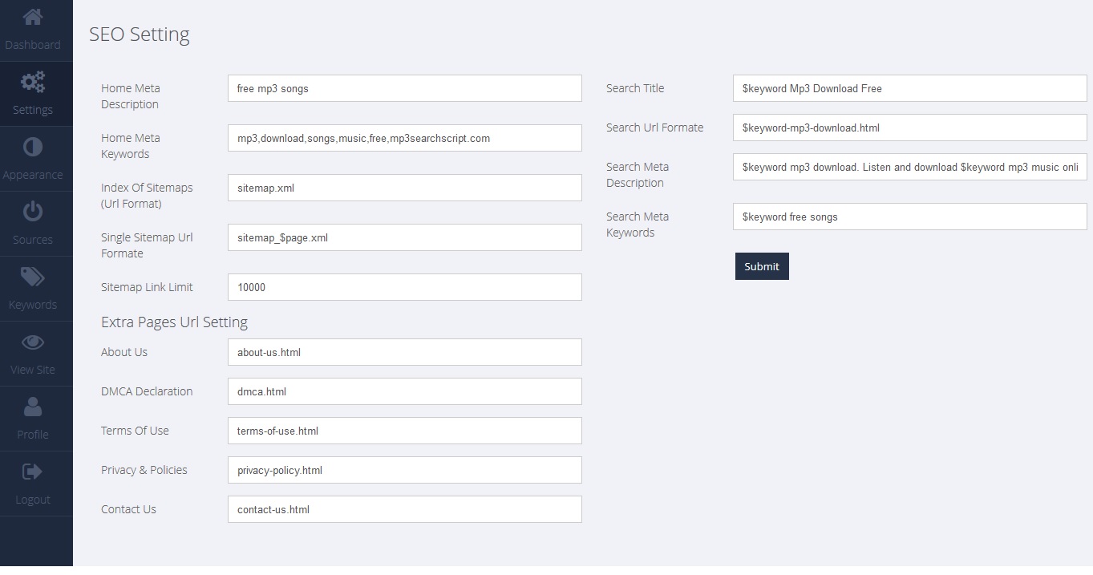Edit the DMCA Declaration url field

click(x=404, y=391)
